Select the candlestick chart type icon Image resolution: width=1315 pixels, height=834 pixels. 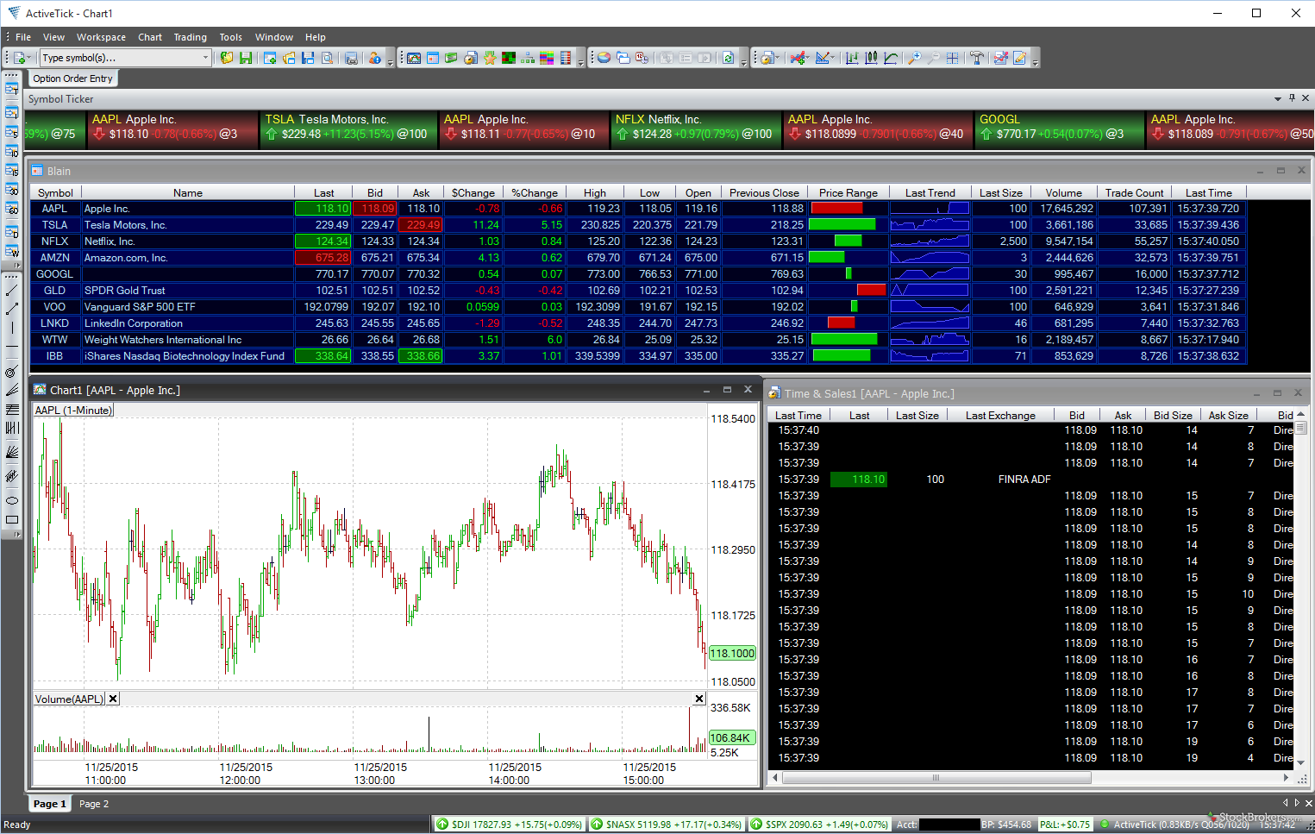[x=871, y=58]
